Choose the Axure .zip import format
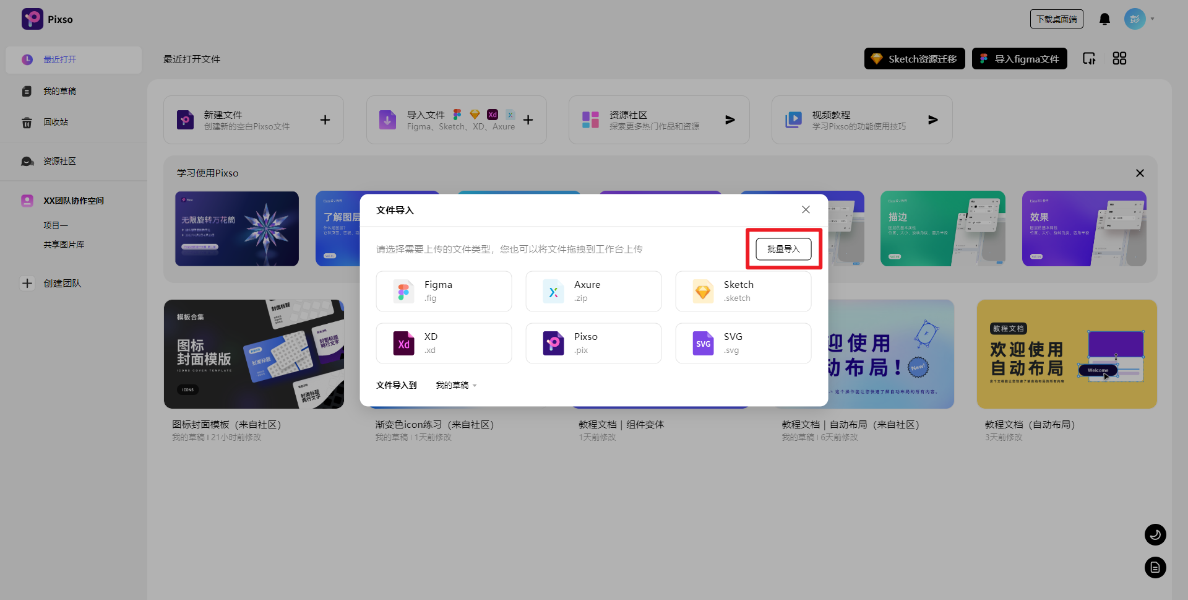Screen dimensions: 1188x600 click(x=593, y=291)
